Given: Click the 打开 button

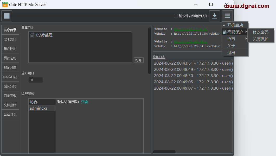Looking at the screenshot, I should tap(139, 60).
